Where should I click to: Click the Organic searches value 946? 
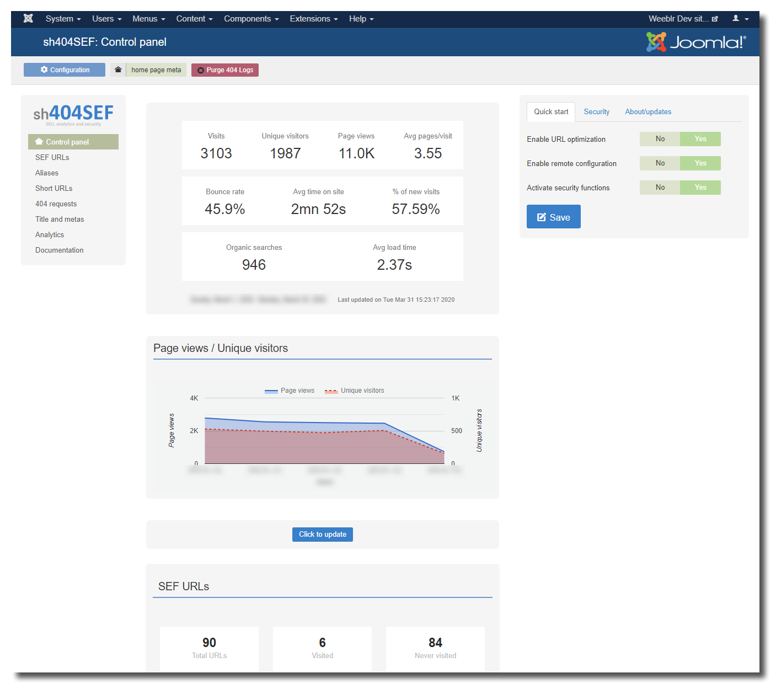tap(254, 265)
